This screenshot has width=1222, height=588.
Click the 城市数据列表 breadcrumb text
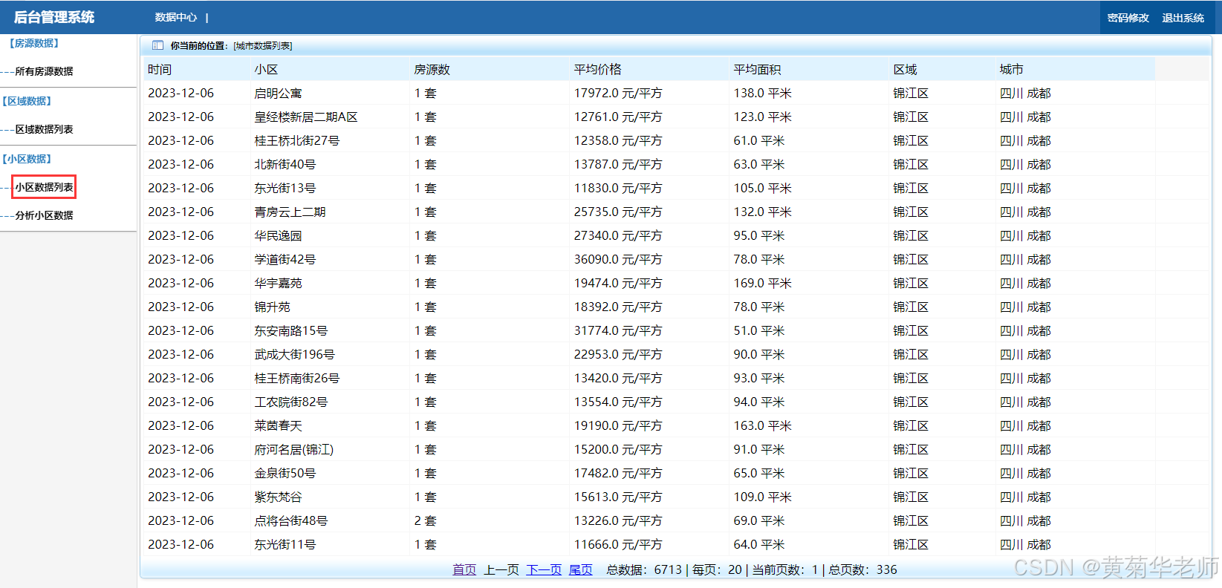pyautogui.click(x=263, y=46)
